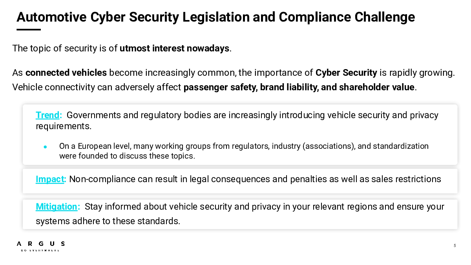Select the Impact card box

pyautogui.click(x=240, y=181)
